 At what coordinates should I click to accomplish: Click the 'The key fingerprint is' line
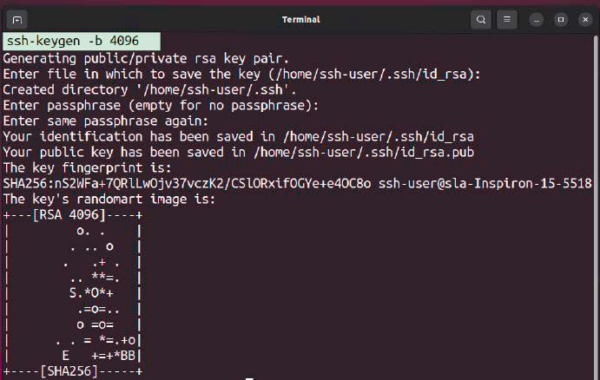[x=87, y=167]
